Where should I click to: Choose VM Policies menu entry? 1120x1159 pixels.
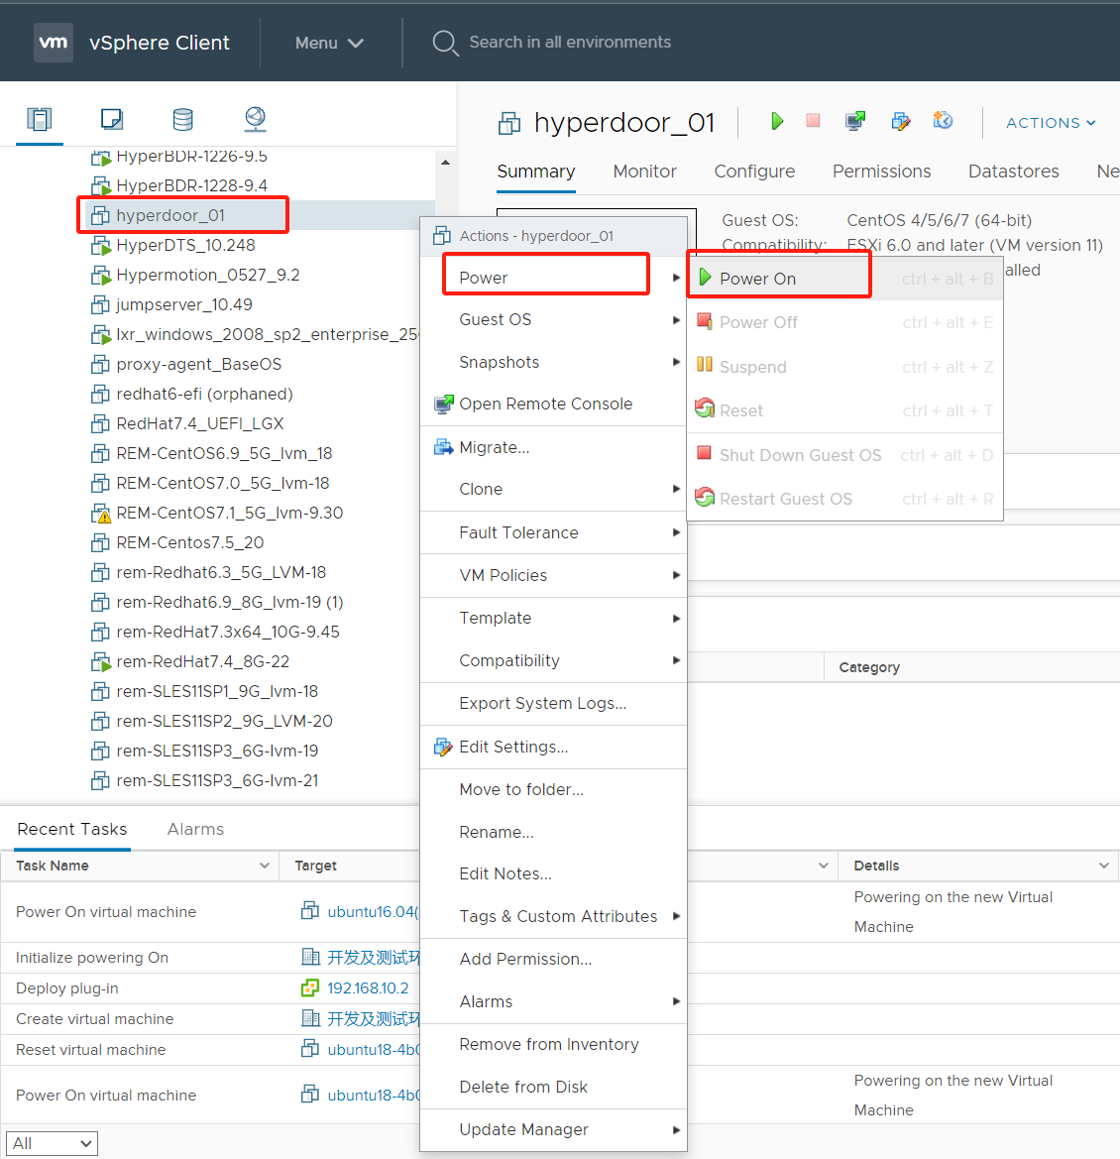click(553, 575)
